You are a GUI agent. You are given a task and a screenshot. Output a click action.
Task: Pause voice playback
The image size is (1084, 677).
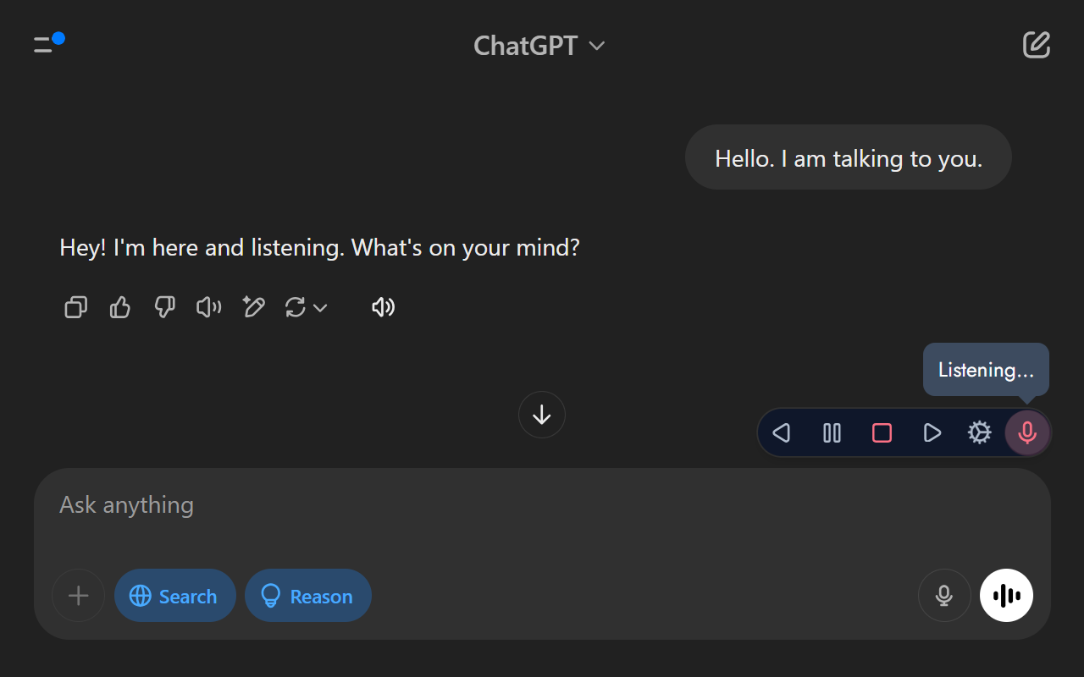pyautogui.click(x=831, y=432)
